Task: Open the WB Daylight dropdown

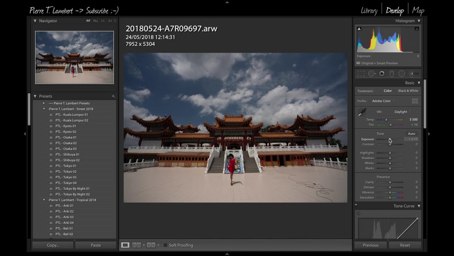Action: pyautogui.click(x=403, y=112)
